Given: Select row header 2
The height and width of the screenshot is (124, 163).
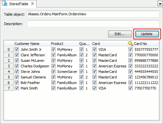Looking at the screenshot, I should (8, 61).
